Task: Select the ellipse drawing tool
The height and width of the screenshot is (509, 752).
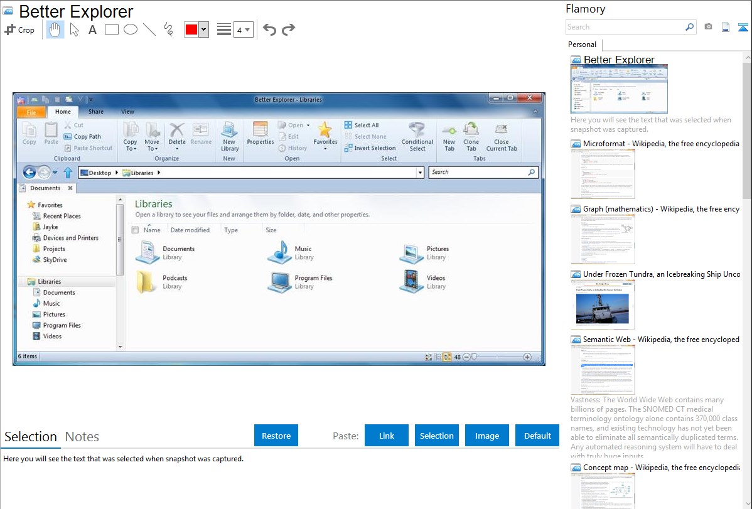Action: point(131,29)
